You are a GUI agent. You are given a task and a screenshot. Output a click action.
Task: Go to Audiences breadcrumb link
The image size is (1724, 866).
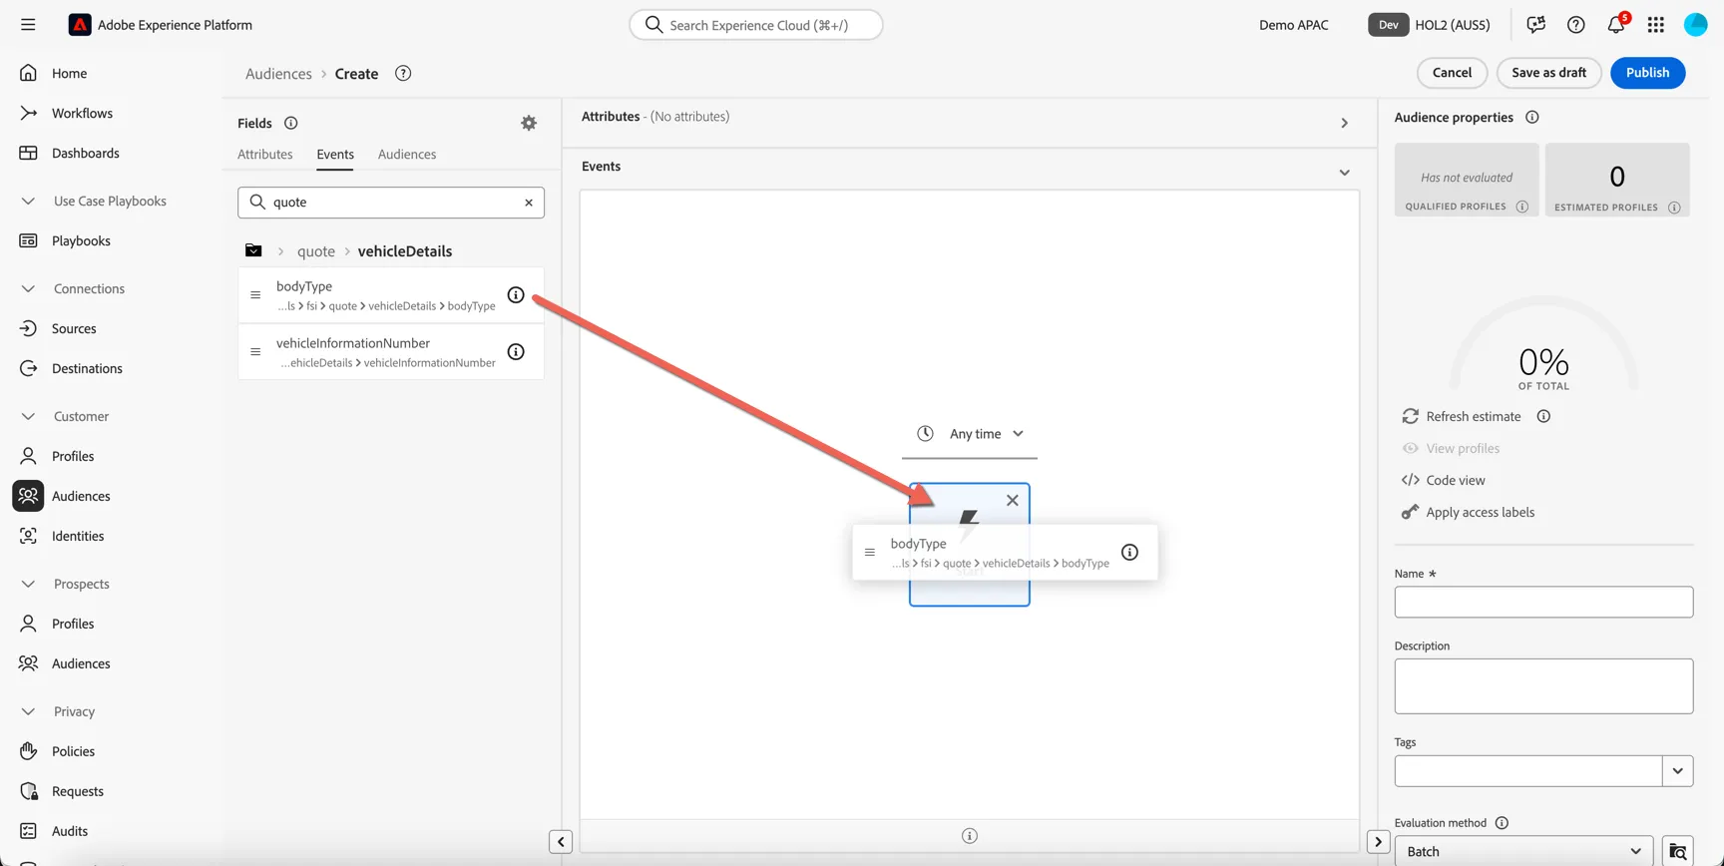278,74
